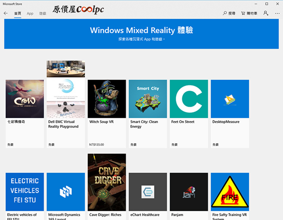Switch to the App tab

[30, 13]
